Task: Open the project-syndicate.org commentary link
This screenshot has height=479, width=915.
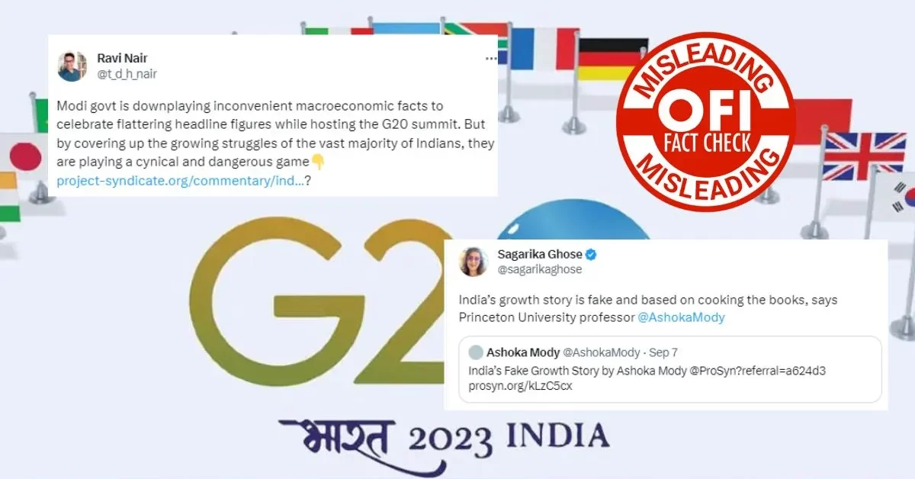Action: click(181, 182)
